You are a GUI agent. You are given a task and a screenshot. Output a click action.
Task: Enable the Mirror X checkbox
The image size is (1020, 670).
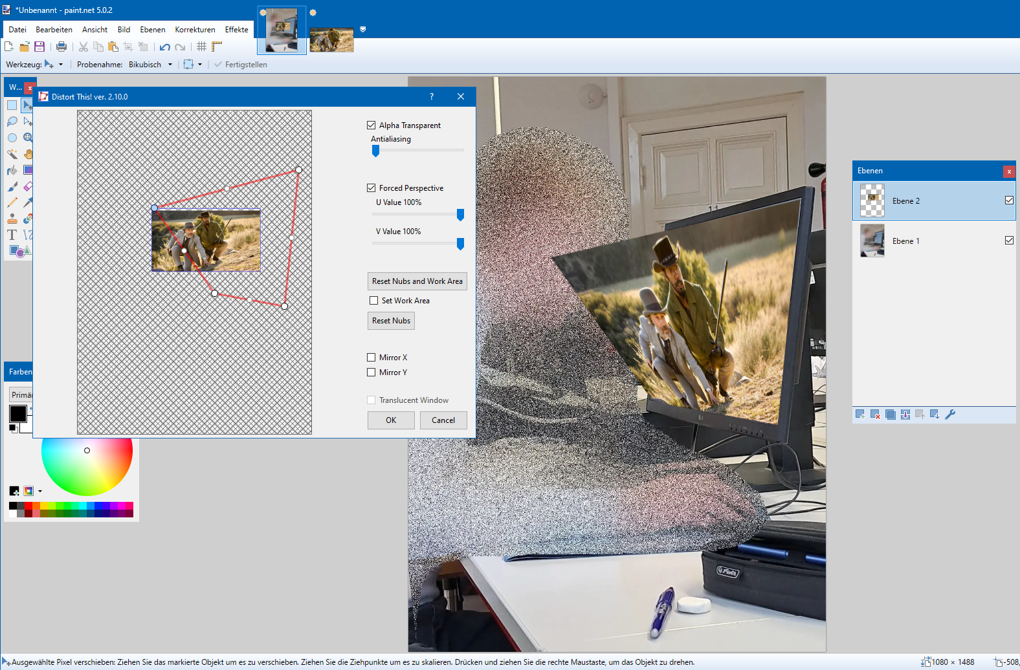pos(371,358)
